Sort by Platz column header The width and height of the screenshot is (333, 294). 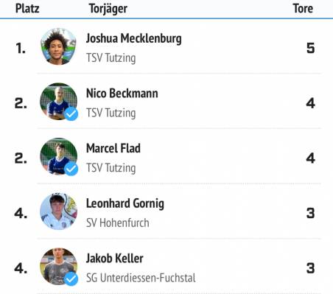(x=27, y=9)
